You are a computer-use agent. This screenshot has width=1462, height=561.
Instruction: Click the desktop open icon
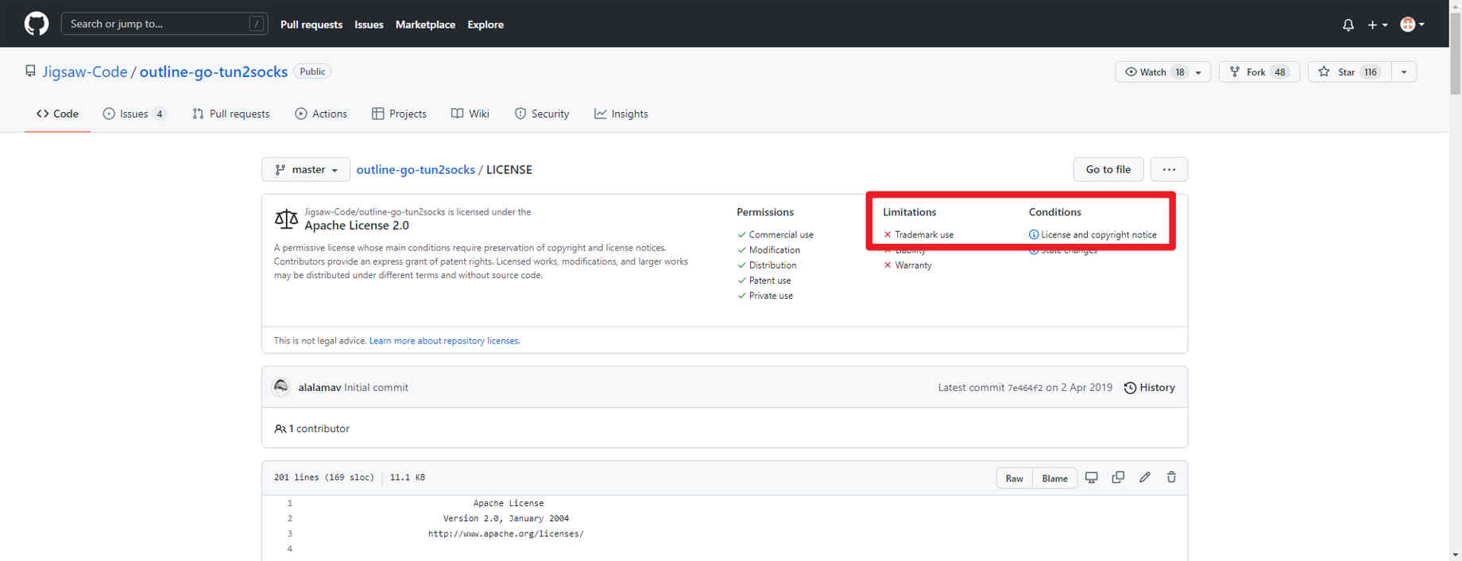(1092, 478)
